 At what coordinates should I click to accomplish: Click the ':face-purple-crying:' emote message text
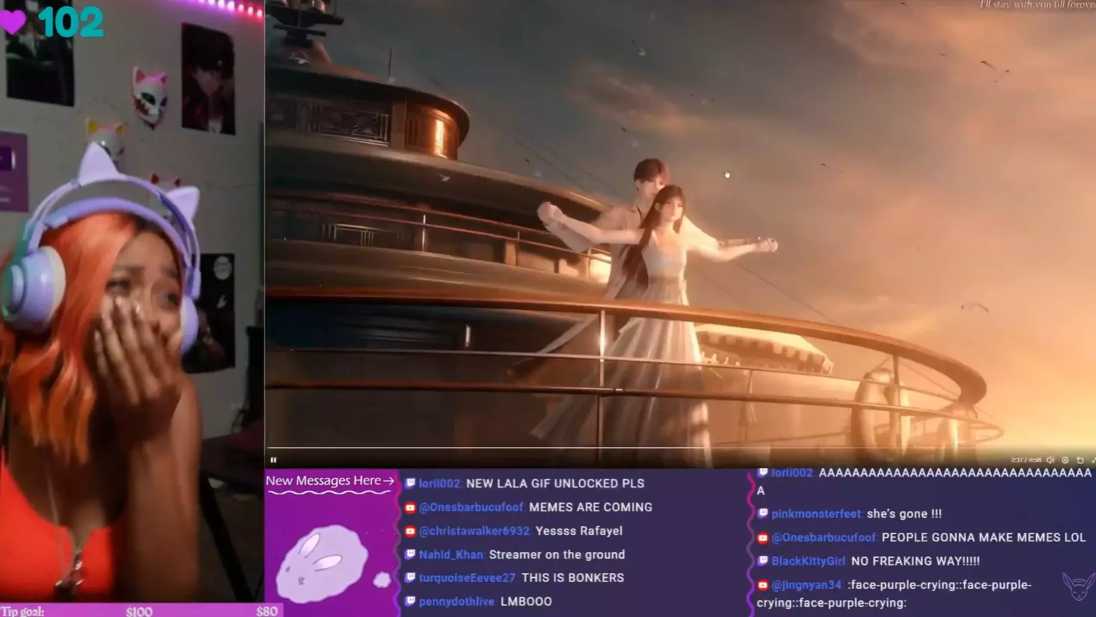(894, 594)
